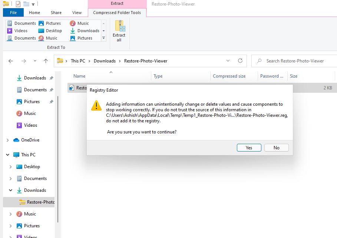Extract to Pictures in third ribbon row
The image size is (337, 238).
[x=81, y=38]
